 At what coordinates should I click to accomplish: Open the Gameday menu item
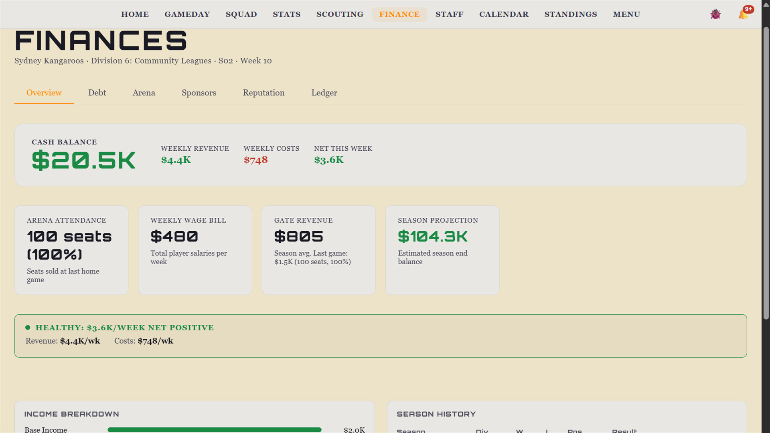click(x=187, y=14)
